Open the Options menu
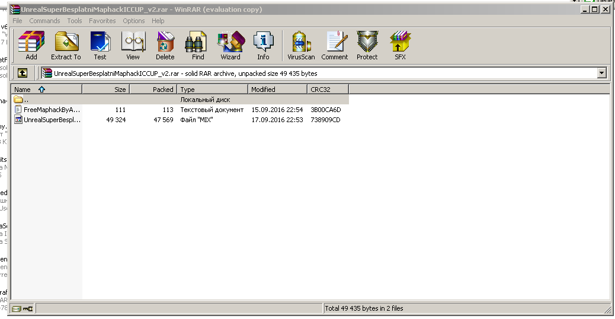The height and width of the screenshot is (319, 615). coord(134,21)
